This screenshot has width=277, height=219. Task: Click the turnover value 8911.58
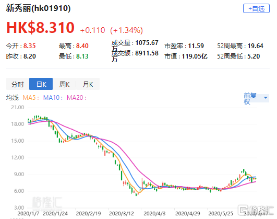147,53
